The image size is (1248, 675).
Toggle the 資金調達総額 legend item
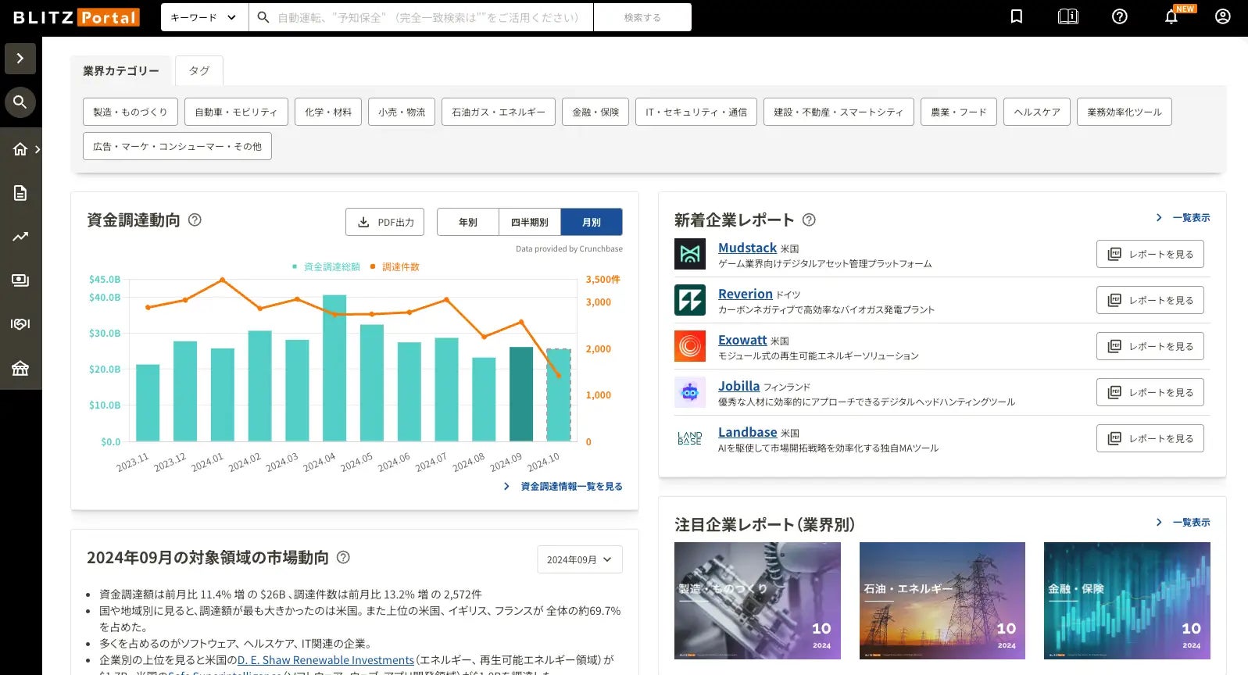click(326, 267)
